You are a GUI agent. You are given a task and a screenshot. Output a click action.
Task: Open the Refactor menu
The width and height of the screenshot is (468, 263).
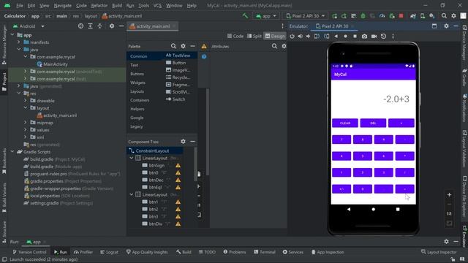99,5
